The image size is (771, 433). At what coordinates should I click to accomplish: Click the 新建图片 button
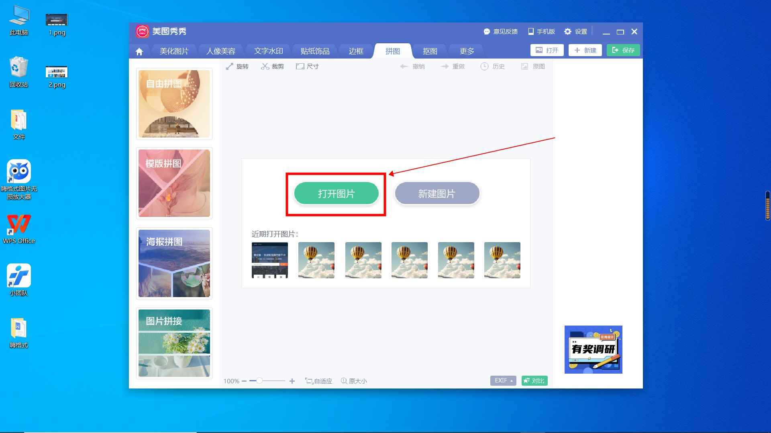pyautogui.click(x=437, y=193)
